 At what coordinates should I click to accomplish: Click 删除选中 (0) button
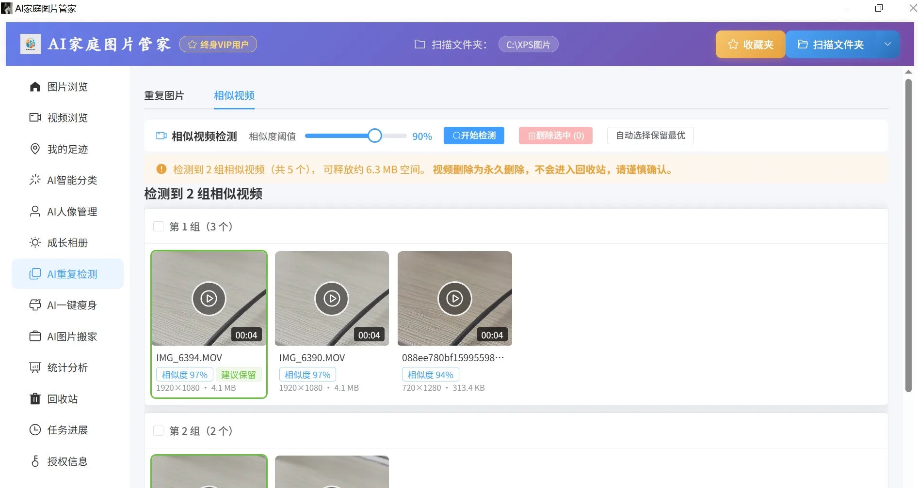click(556, 136)
